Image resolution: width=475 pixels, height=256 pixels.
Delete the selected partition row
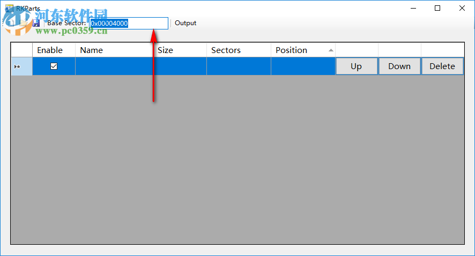click(x=442, y=66)
